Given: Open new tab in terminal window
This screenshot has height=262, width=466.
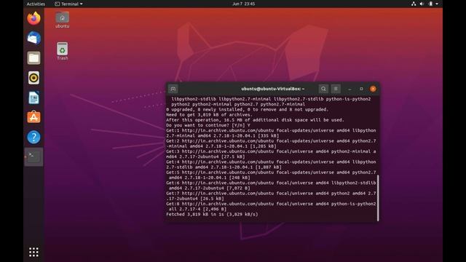Looking at the screenshot, I should pos(173,89).
